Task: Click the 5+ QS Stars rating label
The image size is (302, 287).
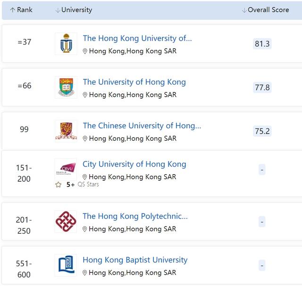Action: [82, 185]
